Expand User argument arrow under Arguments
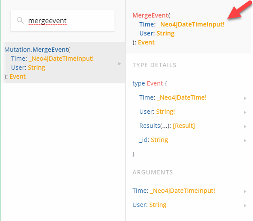The width and height of the screenshot is (253, 221). coord(245,206)
